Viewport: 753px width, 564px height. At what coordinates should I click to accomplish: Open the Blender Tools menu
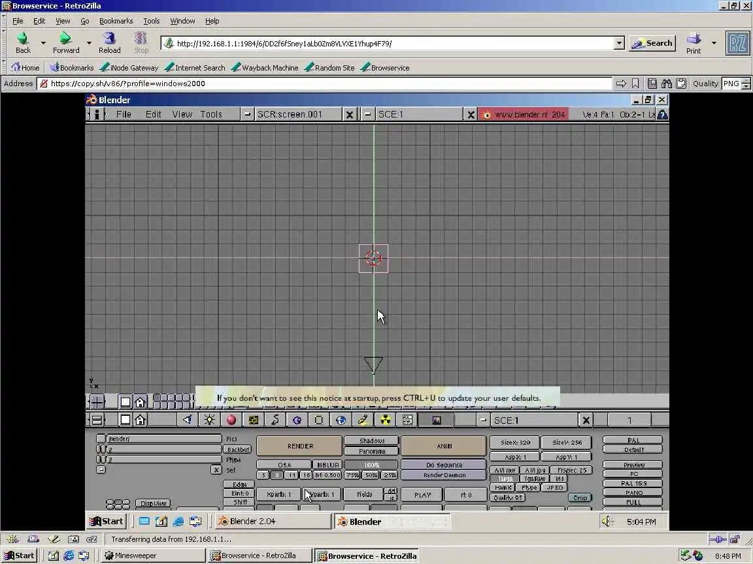(x=211, y=114)
